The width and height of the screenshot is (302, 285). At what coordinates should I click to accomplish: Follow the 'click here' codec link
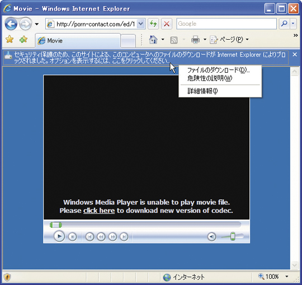(x=99, y=211)
